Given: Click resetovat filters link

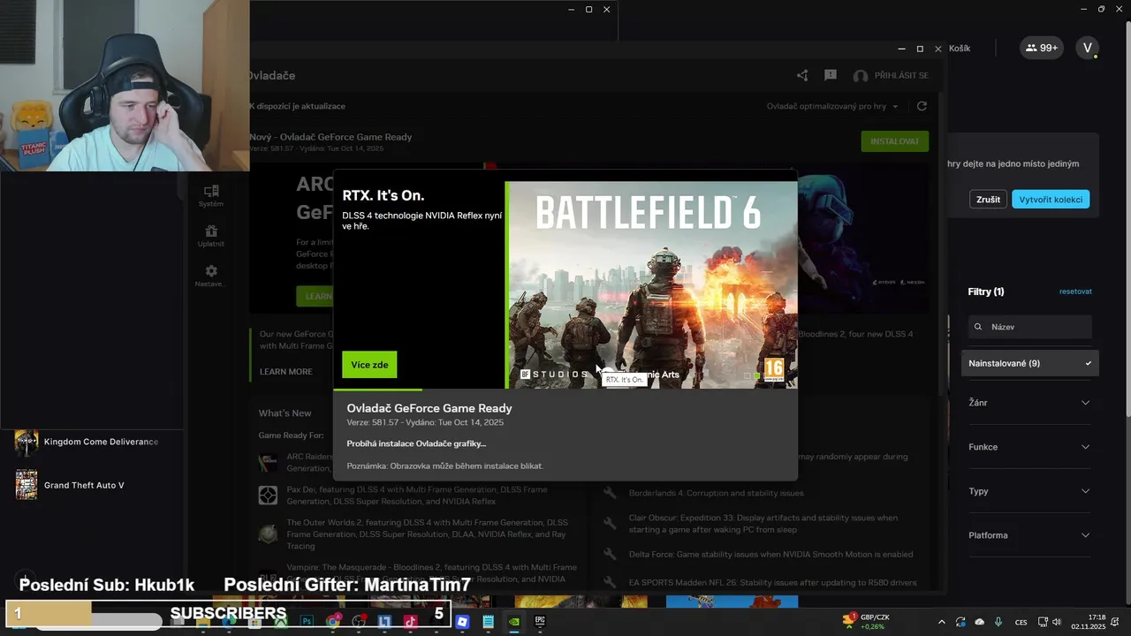Looking at the screenshot, I should tap(1075, 291).
